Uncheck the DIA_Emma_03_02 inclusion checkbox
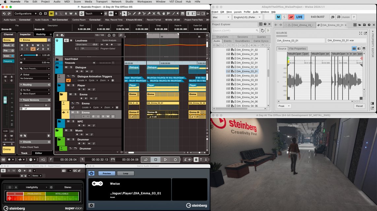This screenshot has width=377, height=211. click(x=228, y=75)
